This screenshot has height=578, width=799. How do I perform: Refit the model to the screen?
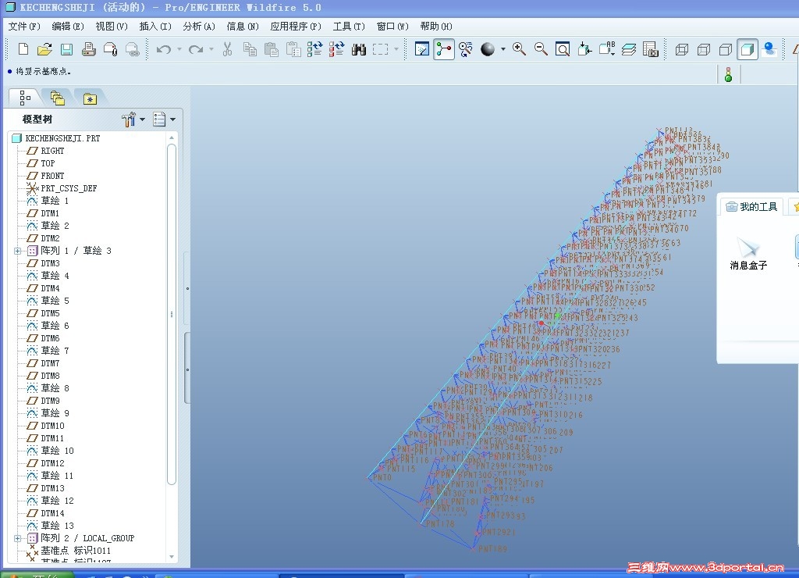tap(563, 49)
